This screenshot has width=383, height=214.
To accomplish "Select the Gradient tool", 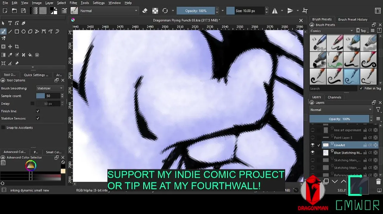I will point(3,55).
